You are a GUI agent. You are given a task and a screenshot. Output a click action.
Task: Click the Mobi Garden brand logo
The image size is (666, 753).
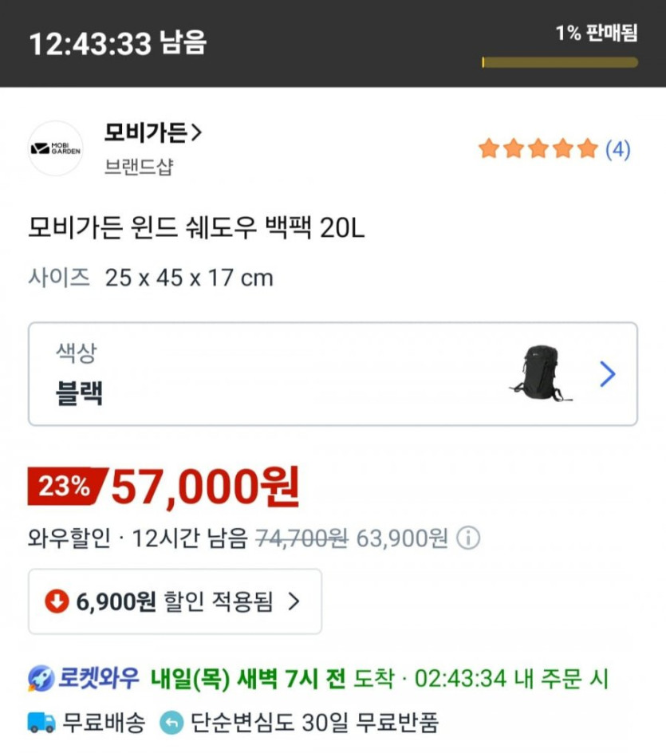55,148
